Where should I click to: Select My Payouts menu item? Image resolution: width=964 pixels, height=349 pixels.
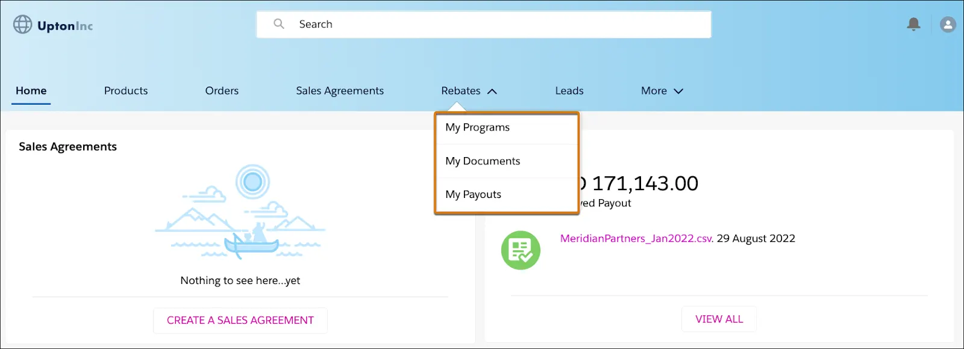(507, 194)
